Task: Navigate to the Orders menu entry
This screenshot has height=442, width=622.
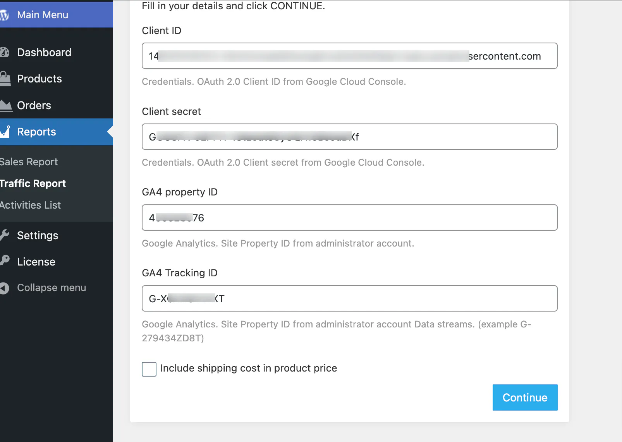Action: click(34, 105)
